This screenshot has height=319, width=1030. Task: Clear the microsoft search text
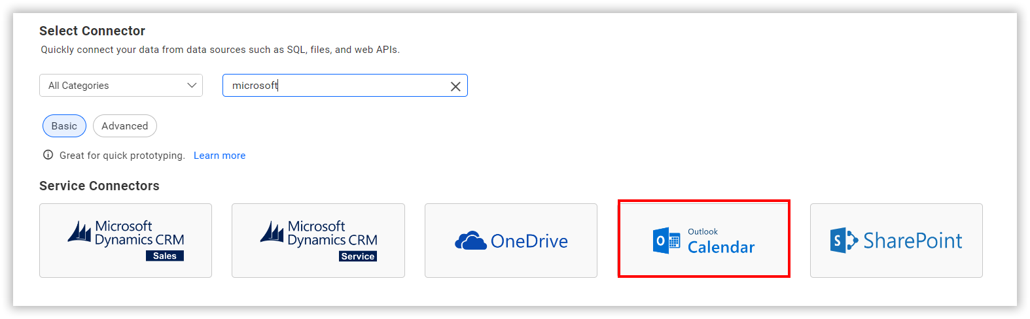[455, 86]
